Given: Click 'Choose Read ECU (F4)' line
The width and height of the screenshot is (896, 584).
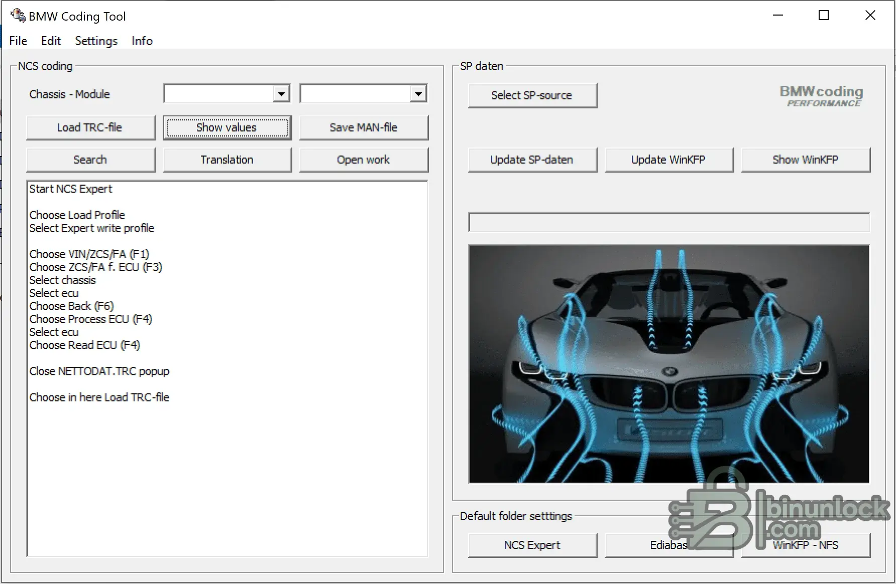Looking at the screenshot, I should pos(84,345).
